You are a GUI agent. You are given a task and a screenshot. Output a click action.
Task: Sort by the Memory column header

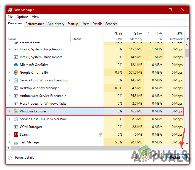point(134,36)
